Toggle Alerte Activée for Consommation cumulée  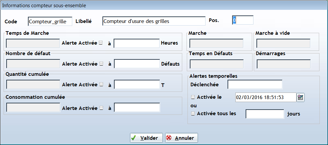pos(101,108)
